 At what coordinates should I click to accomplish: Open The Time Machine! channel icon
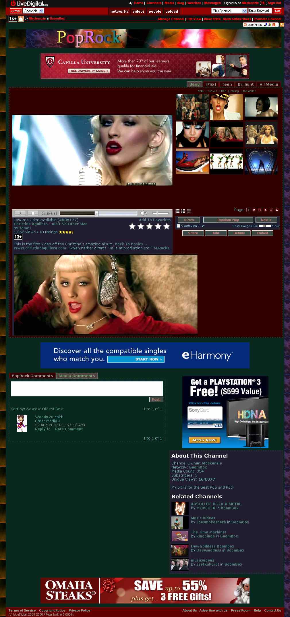(x=180, y=536)
